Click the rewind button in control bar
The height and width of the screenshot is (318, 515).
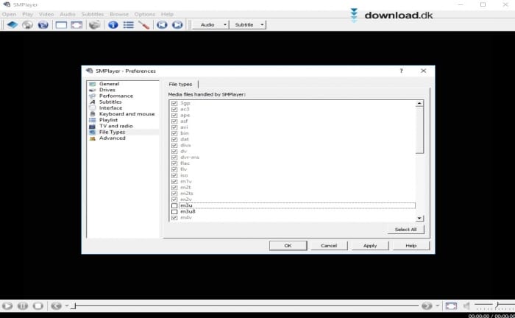[56, 305]
